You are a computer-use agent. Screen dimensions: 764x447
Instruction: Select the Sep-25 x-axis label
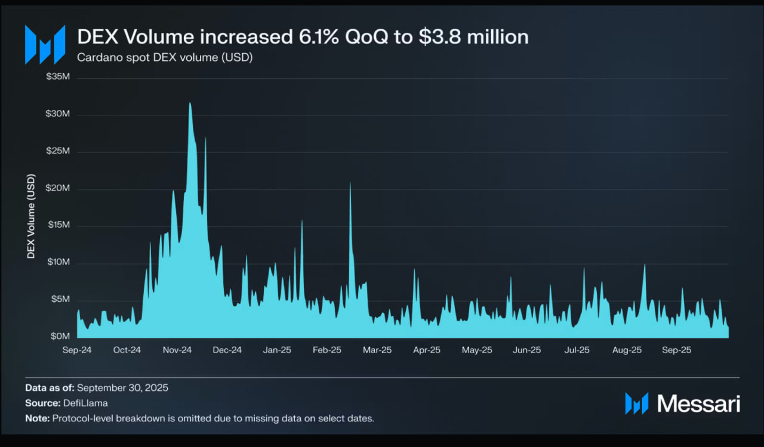(677, 350)
